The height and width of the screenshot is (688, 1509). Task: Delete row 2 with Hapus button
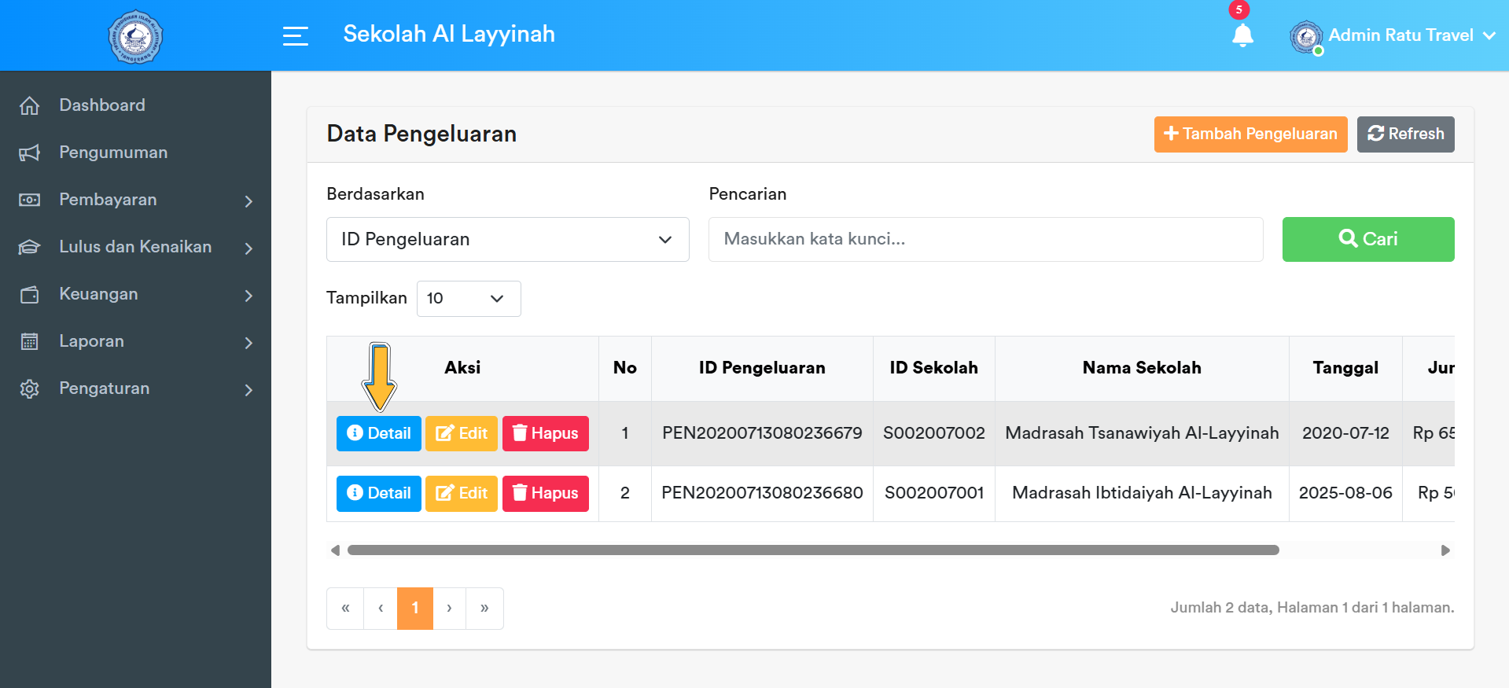(x=545, y=493)
